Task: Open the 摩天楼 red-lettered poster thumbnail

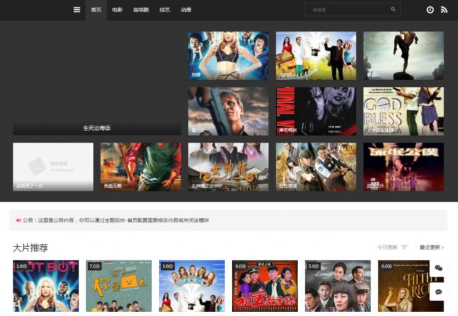Action: click(x=316, y=111)
